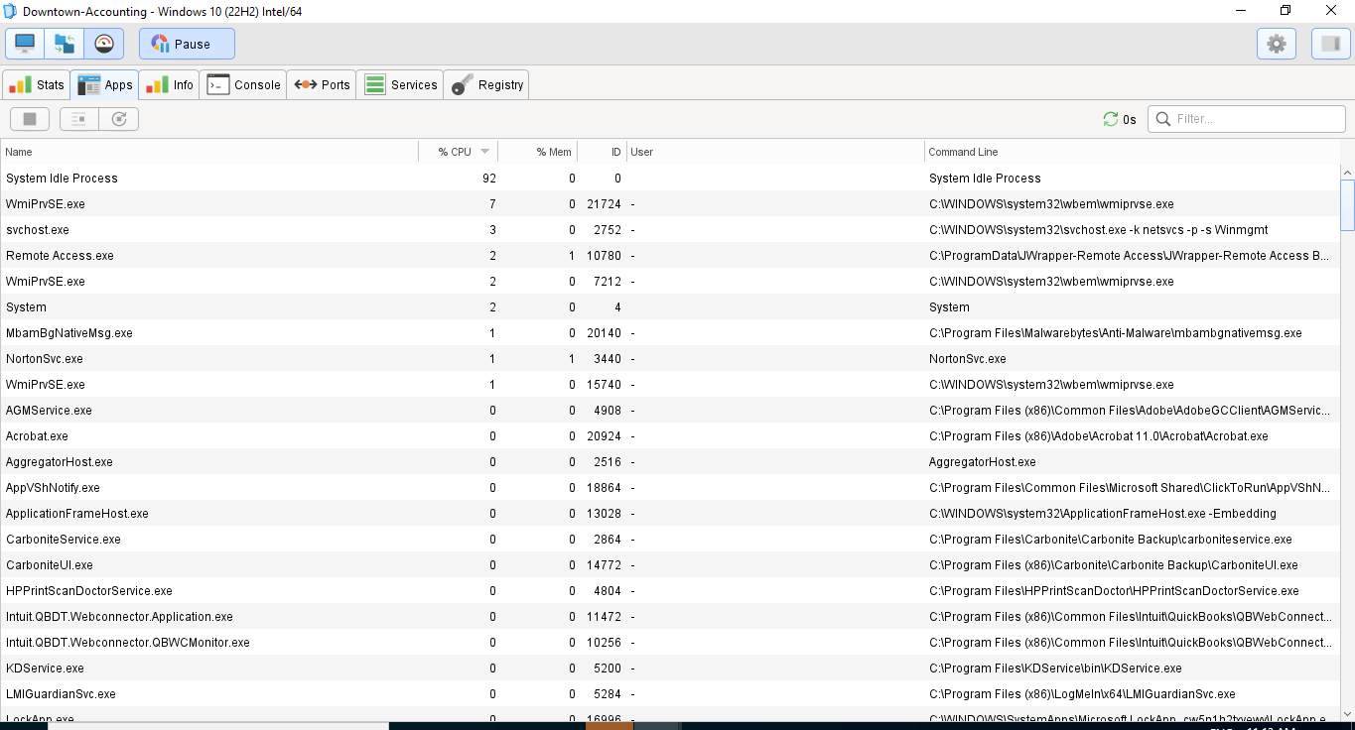Select the Remote Access.exe process row

click(60, 256)
